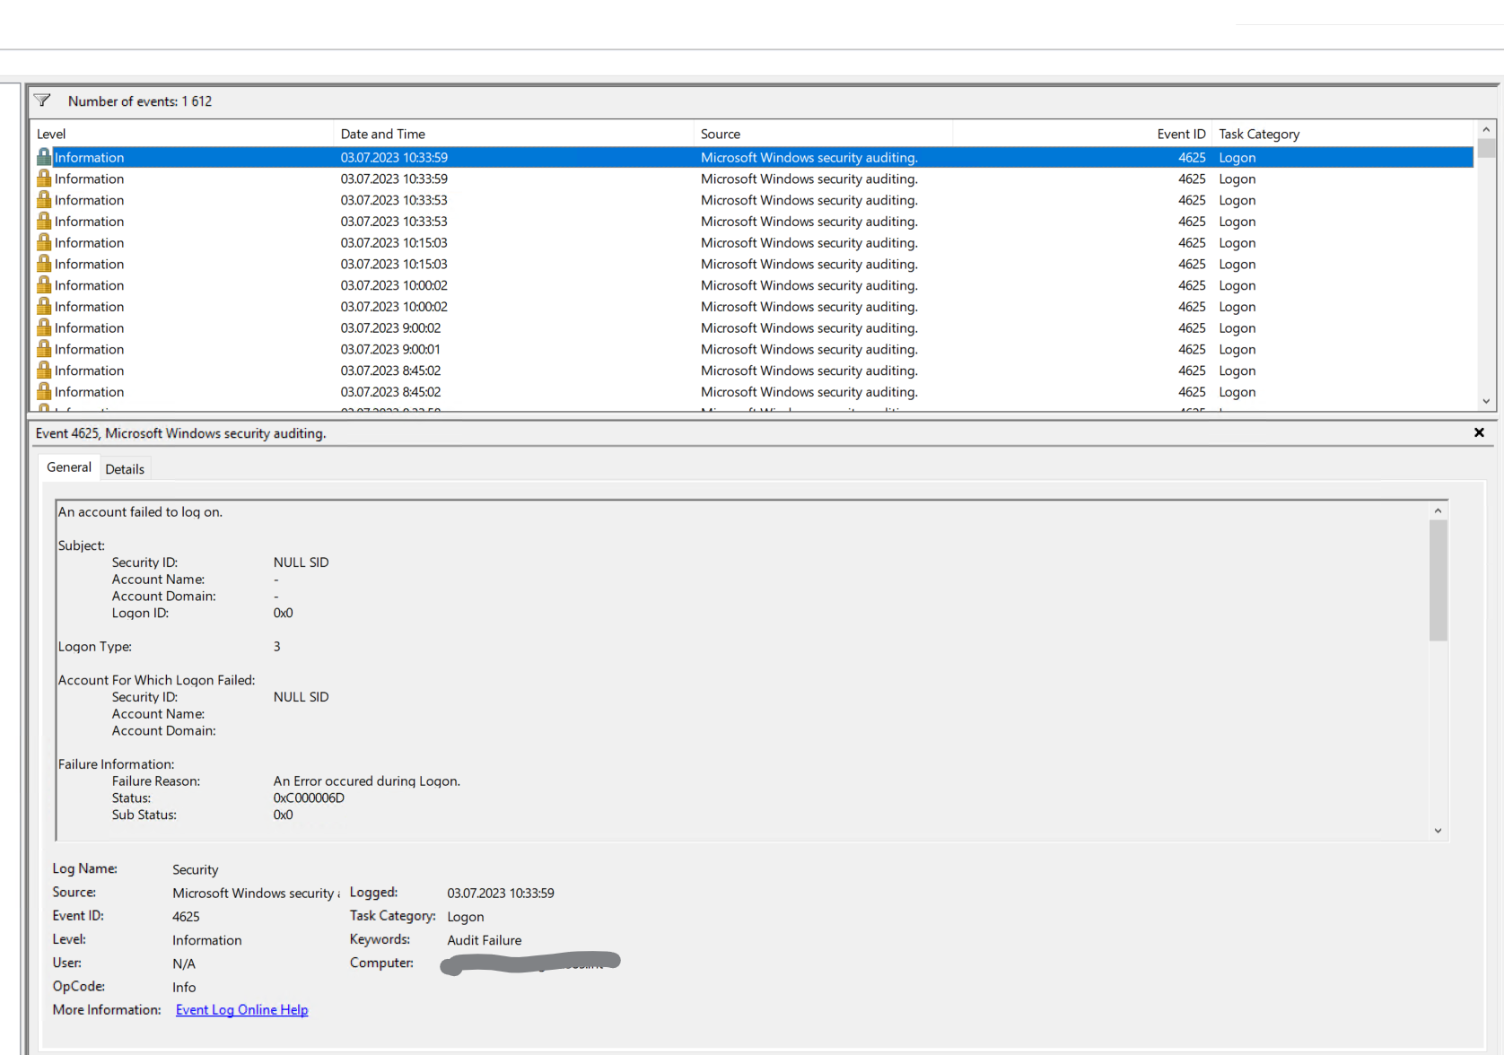Close the Event 4625 details pane

pos(1478,432)
